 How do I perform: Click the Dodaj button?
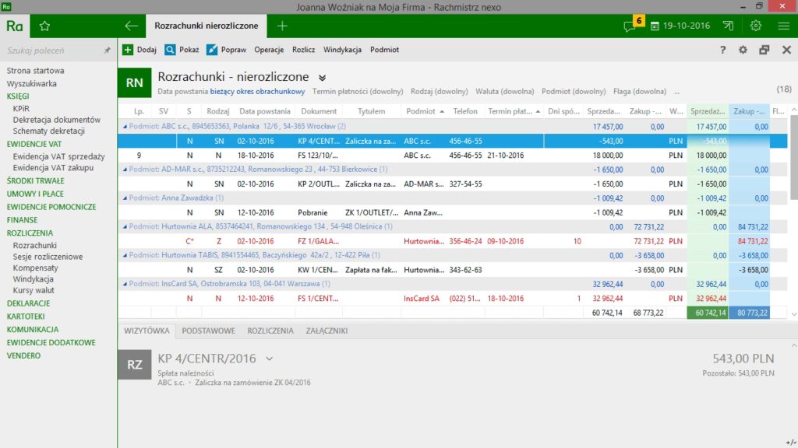[139, 50]
